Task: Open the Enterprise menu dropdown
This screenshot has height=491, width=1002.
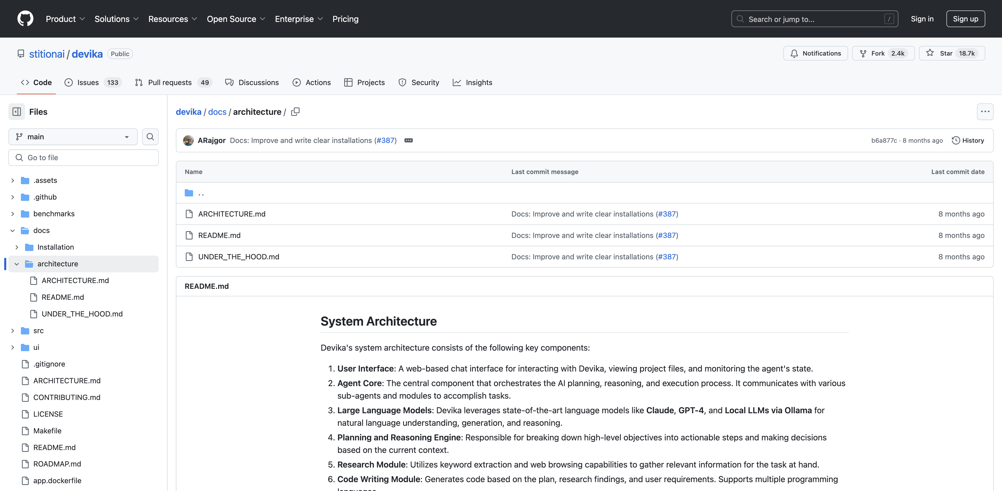Action: (299, 19)
